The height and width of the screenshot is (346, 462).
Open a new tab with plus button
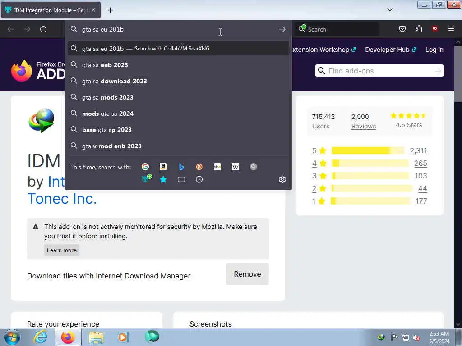point(110,10)
